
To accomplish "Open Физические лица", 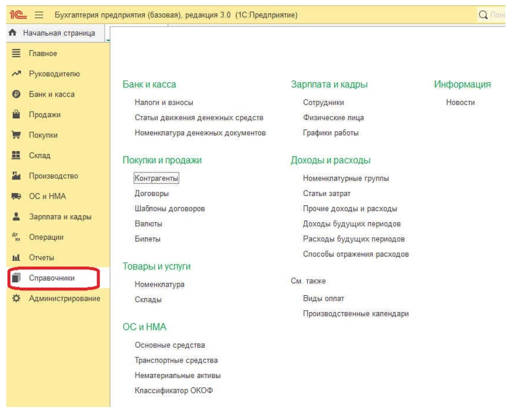I will 333,118.
